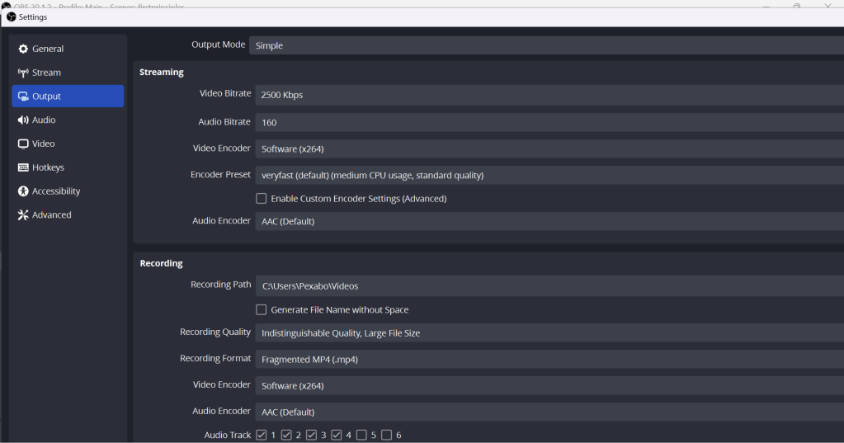Go to the Audio settings section

(x=68, y=120)
